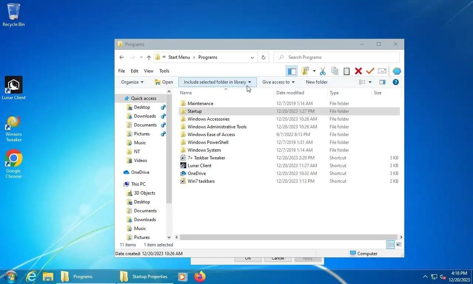
Task: Switch to large icons view in status bar
Action: coord(399,245)
